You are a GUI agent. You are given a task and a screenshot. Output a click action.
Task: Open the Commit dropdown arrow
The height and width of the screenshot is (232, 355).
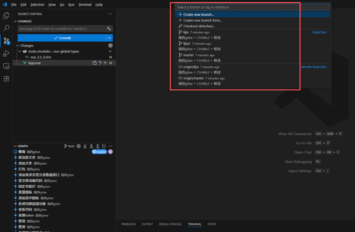pos(110,38)
